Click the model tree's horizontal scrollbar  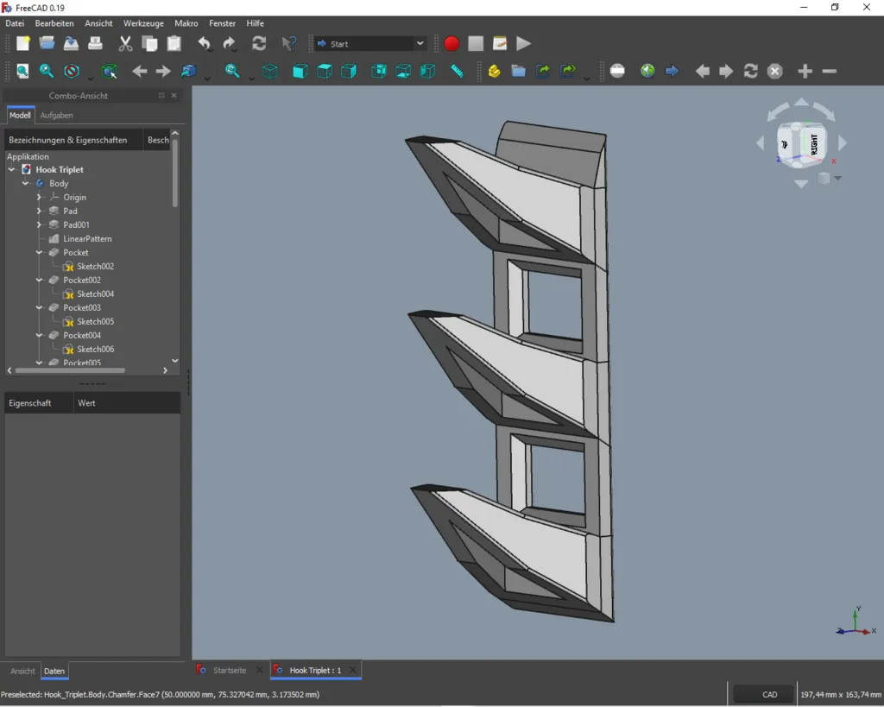coord(69,370)
